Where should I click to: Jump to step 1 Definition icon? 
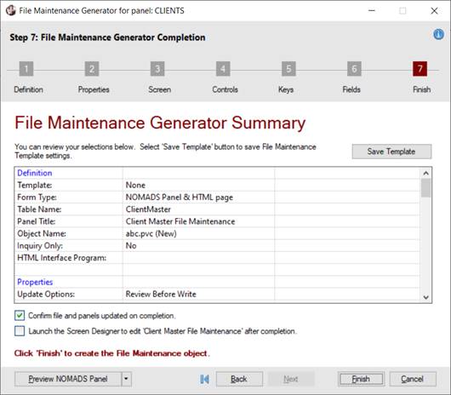pos(26,69)
